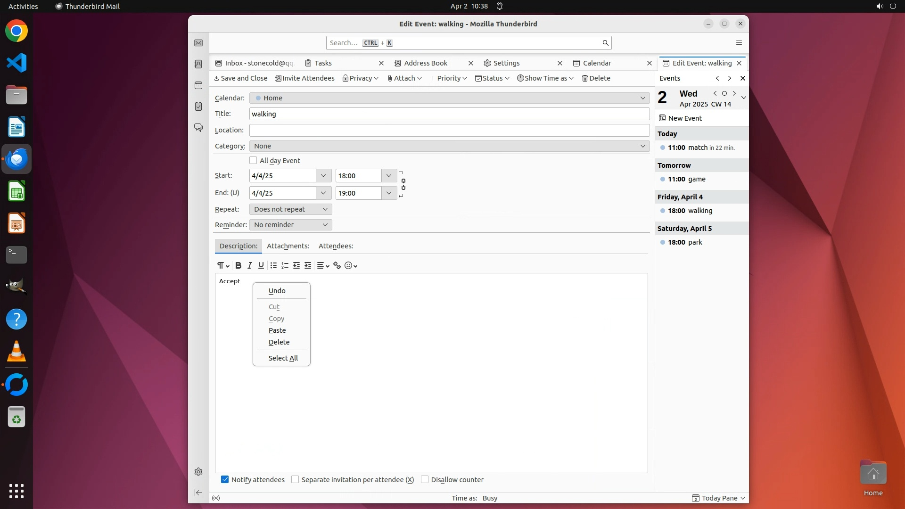Choose Paste from the context menu
This screenshot has width=905, height=509.
point(277,330)
